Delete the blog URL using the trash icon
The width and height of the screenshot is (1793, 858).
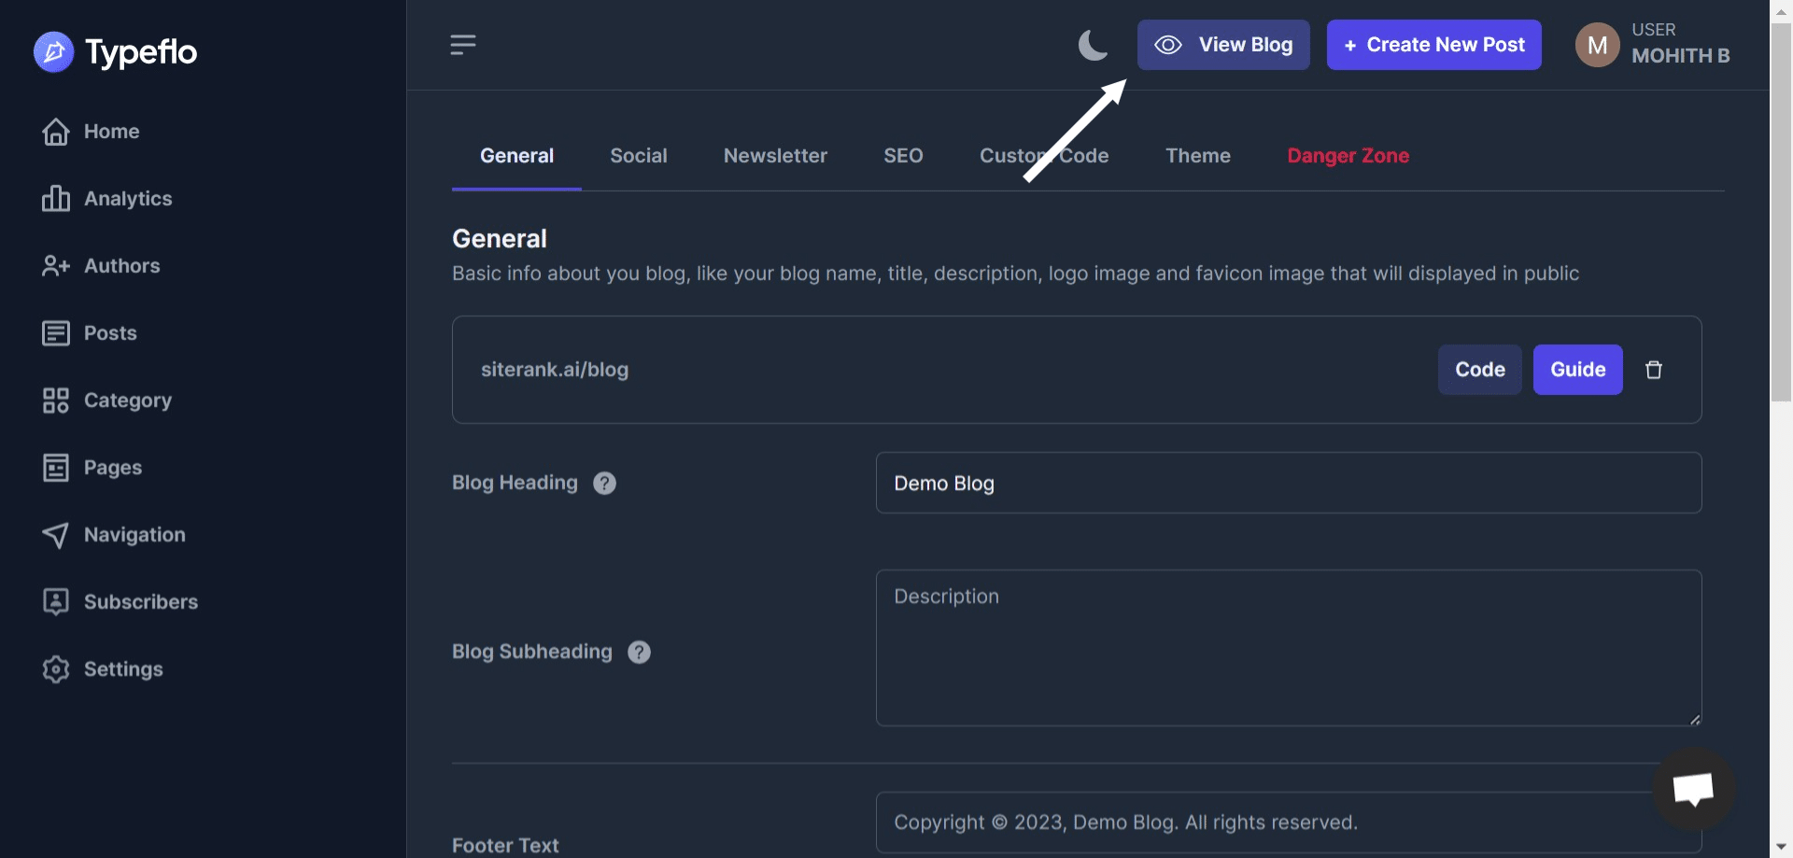1654,370
